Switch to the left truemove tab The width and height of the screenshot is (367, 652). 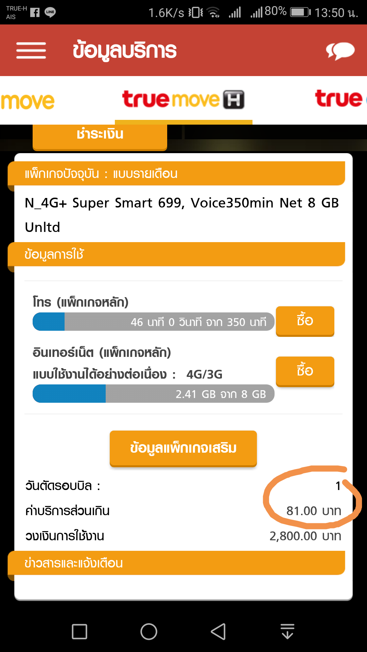point(27,101)
